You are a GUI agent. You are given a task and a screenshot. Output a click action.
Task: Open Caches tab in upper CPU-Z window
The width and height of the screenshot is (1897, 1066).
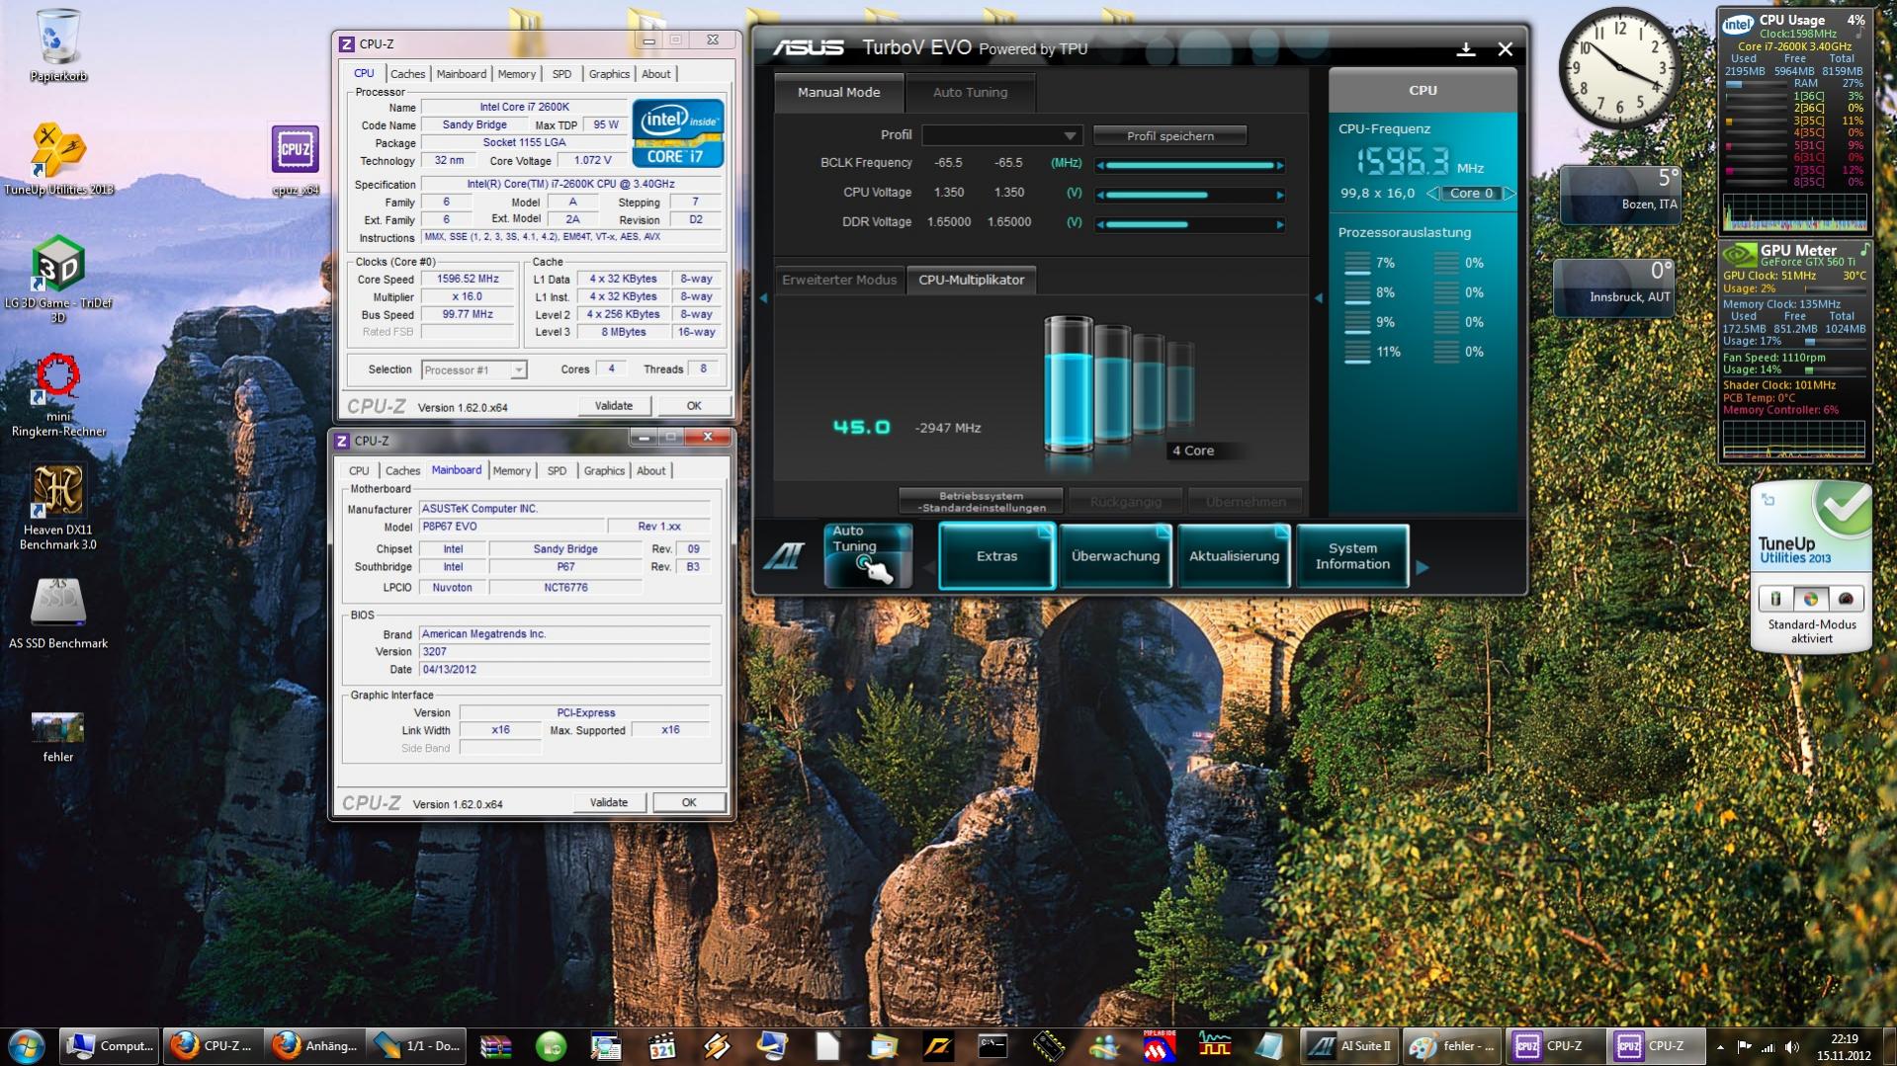(x=407, y=74)
